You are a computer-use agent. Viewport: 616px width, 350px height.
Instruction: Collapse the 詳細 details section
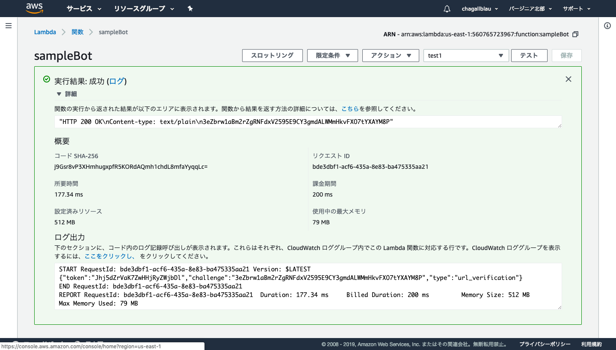tap(67, 94)
